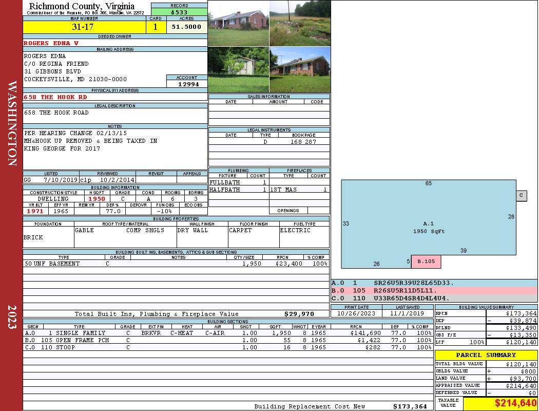The height and width of the screenshot is (411, 539).
Task: Open the top-right field photo
Action: point(300,23)
